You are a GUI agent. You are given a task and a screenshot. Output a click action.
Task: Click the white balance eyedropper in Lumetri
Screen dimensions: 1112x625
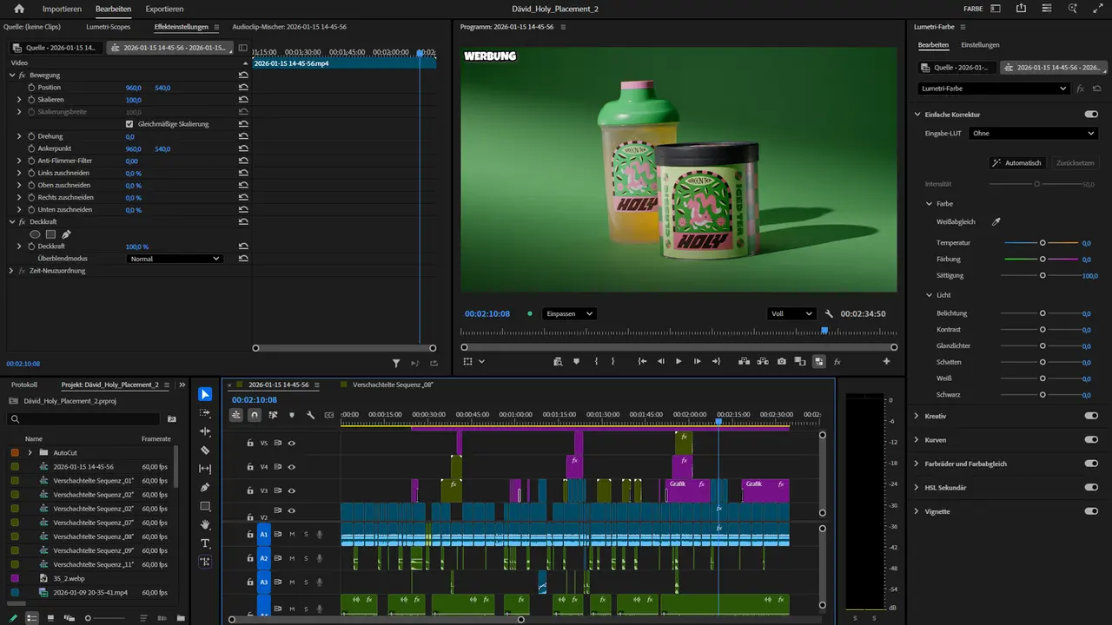[996, 221]
